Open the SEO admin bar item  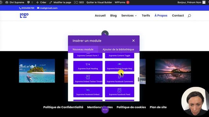79,2
